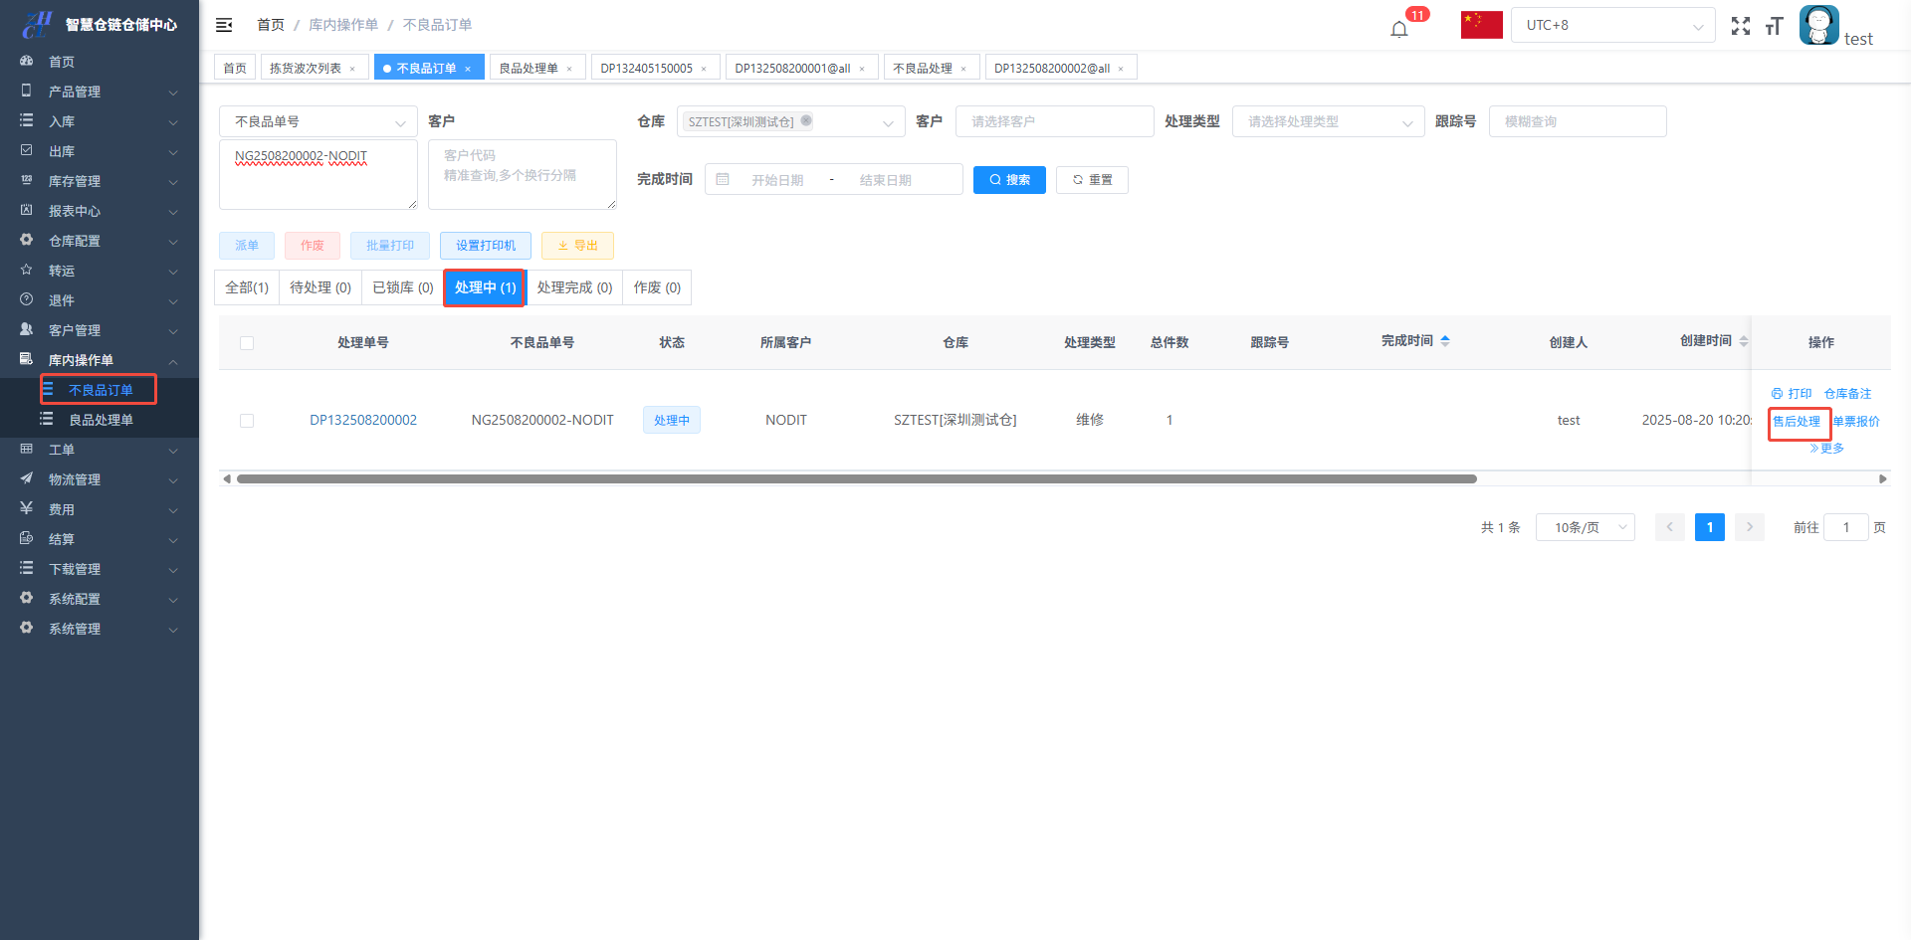Click the Chinese flag language icon
The image size is (1911, 940).
(1481, 25)
